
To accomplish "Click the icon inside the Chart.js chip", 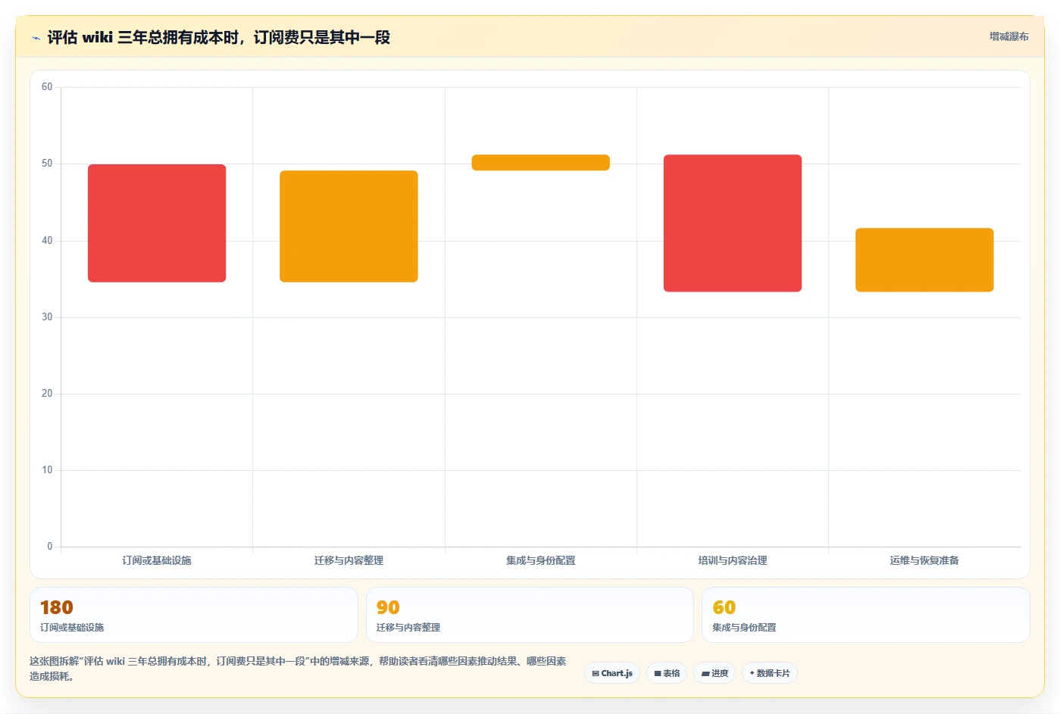I will [x=596, y=674].
